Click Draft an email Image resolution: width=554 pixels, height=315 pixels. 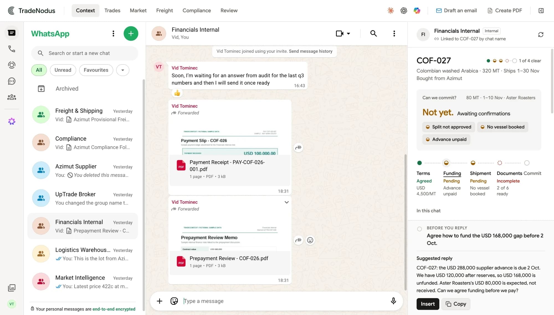click(456, 11)
